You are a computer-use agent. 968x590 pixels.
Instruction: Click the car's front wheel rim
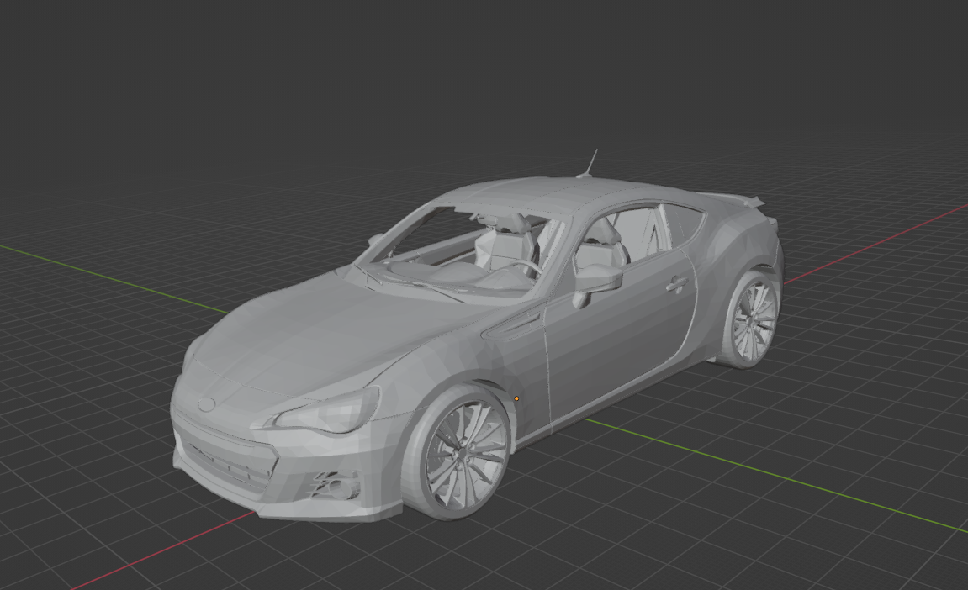(x=465, y=454)
